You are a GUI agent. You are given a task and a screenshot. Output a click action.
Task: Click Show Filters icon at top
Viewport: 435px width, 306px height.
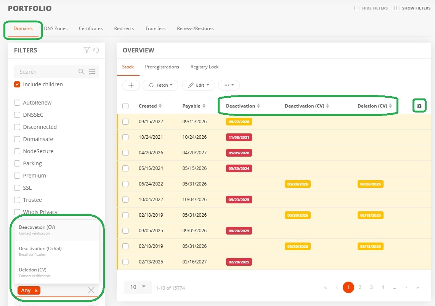(x=397, y=8)
